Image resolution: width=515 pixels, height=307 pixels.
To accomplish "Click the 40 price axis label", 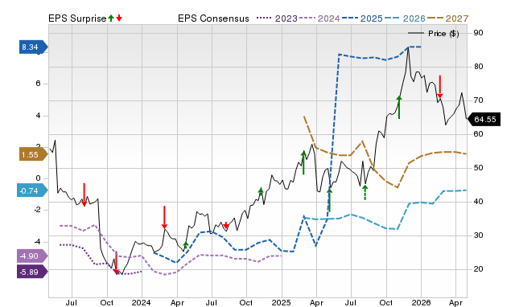I will click(x=478, y=202).
